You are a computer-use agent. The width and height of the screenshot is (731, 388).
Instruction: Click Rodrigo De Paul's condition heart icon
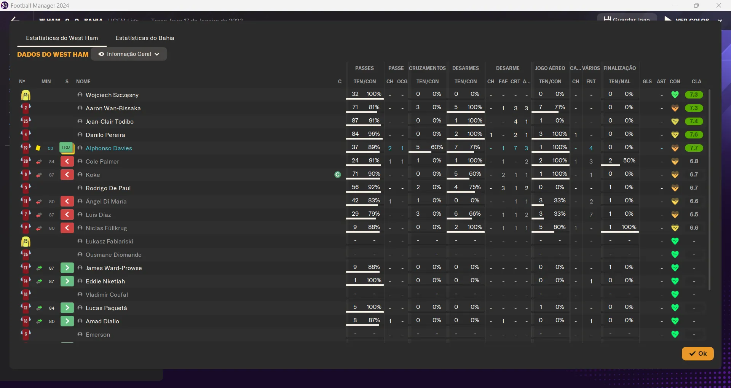click(675, 188)
